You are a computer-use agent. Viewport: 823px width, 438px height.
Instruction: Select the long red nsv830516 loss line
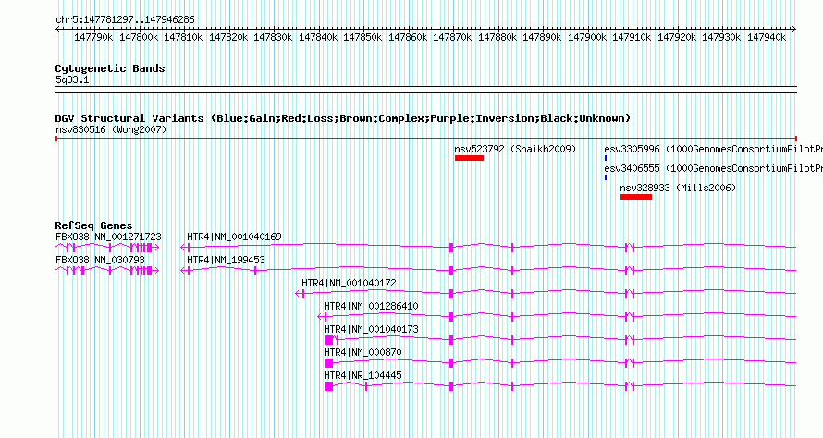(x=426, y=139)
